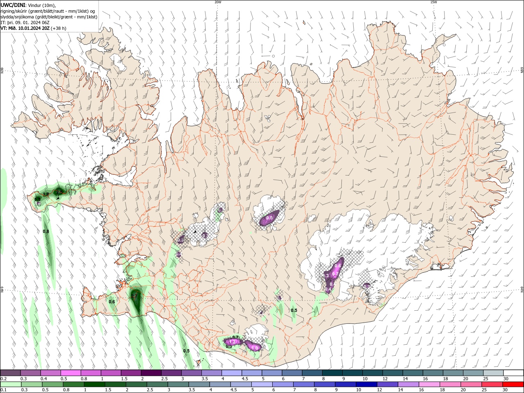The width and height of the screenshot is (524, 393).
Task: Select the rain swatch between 0.5 and 0.8
Action: click(52, 384)
